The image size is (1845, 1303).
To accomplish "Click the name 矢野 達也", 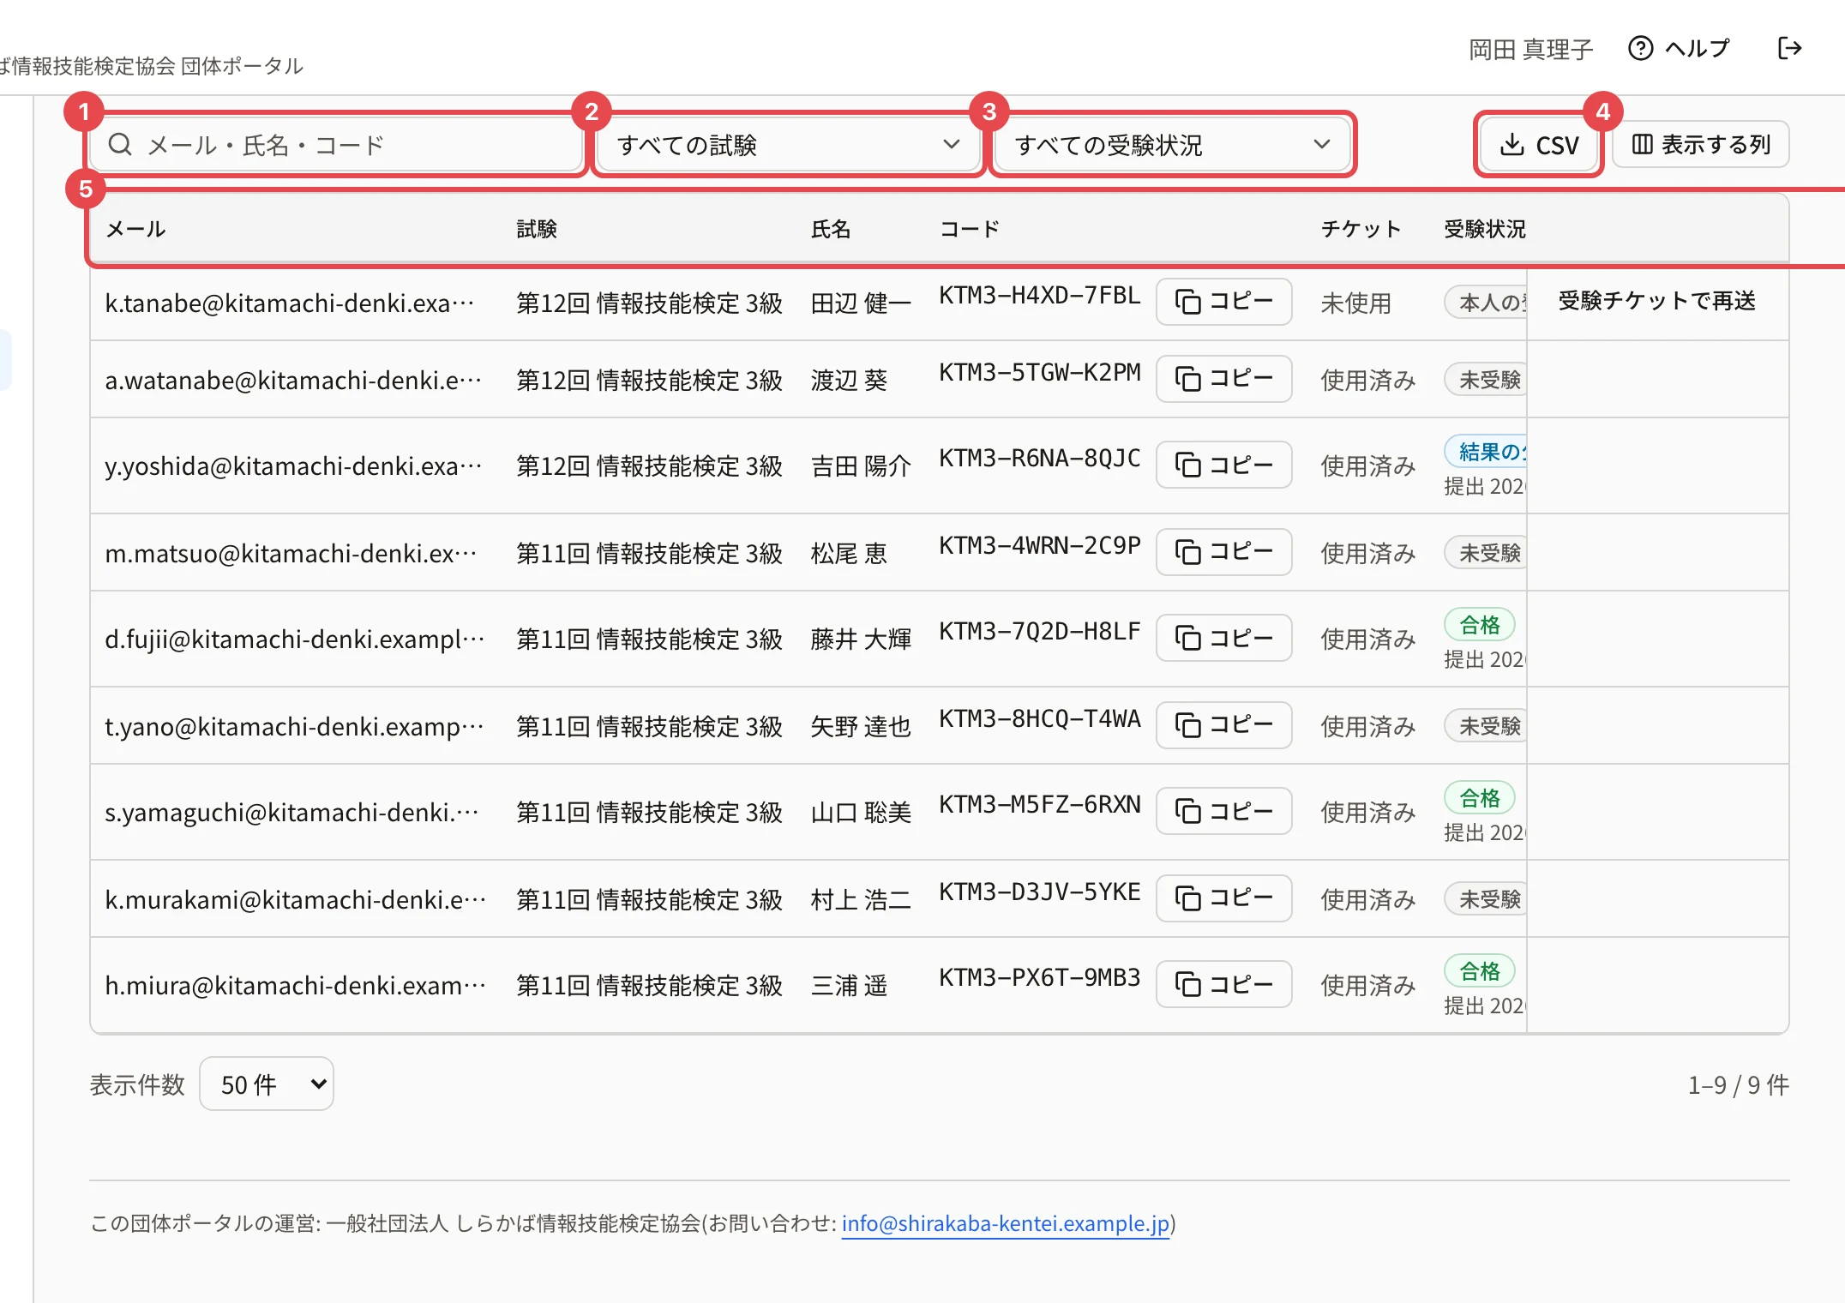I will 861,727.
